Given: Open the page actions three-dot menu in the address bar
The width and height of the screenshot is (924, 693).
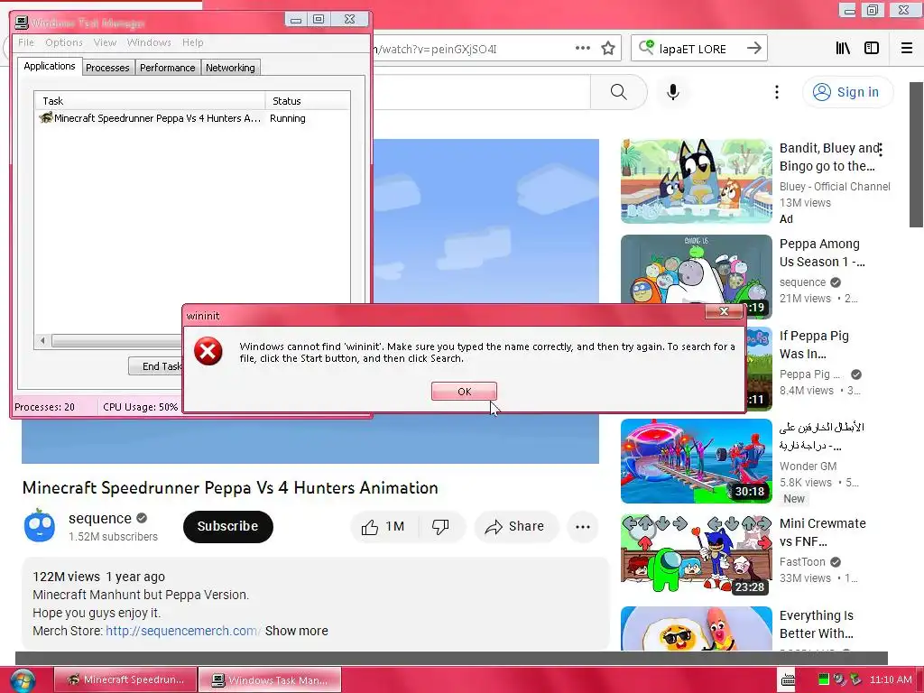Looking at the screenshot, I should pos(582,49).
